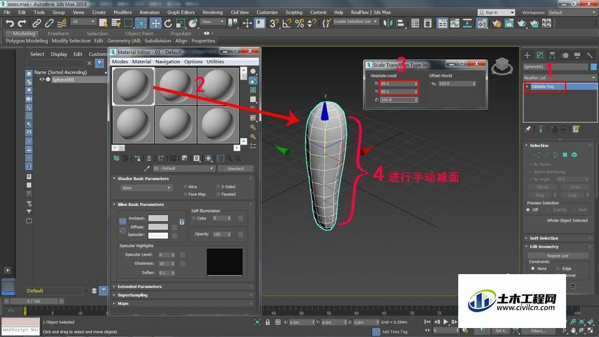
Task: Toggle Angle Snap icon
Action: (x=287, y=23)
